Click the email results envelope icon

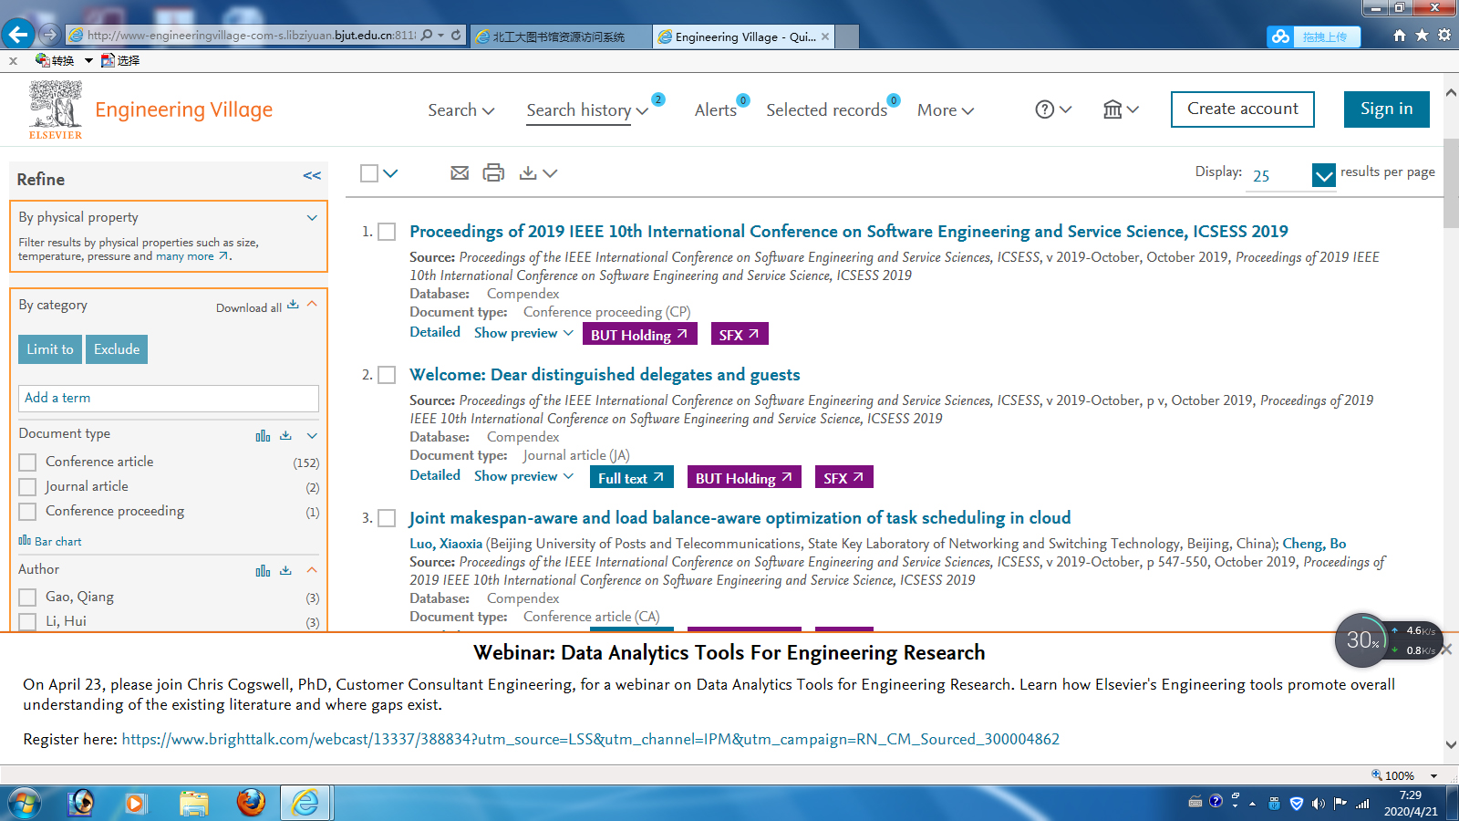point(460,172)
